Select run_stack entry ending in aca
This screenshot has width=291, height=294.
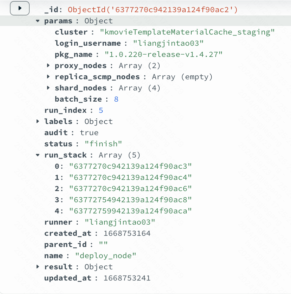click(x=130, y=211)
